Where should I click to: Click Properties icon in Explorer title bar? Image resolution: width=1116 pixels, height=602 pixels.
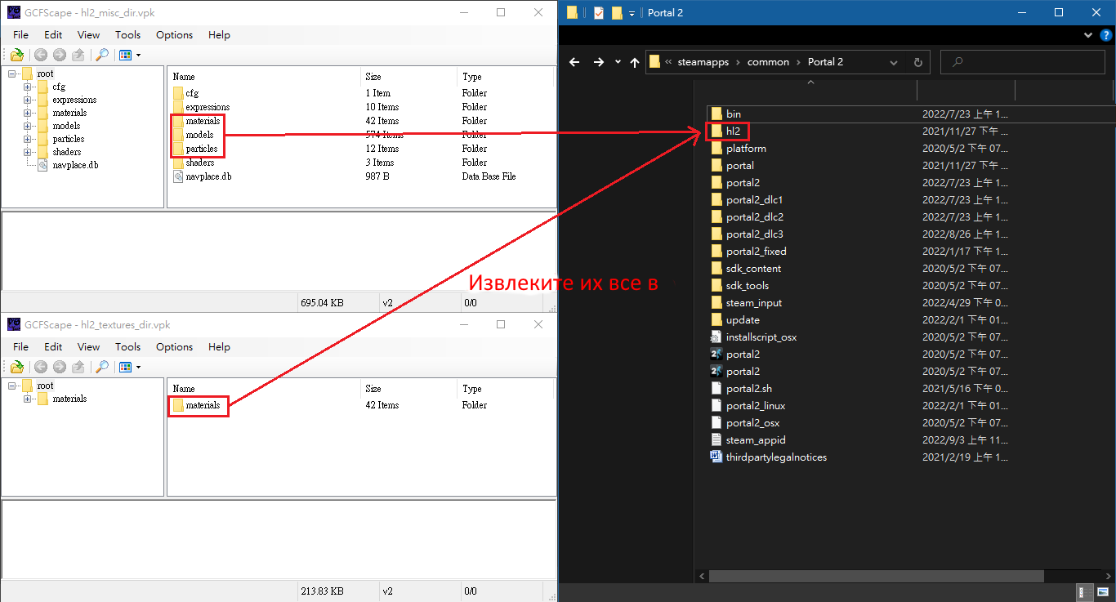pos(599,12)
